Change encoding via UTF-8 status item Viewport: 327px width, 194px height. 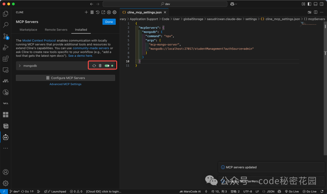click(247, 191)
